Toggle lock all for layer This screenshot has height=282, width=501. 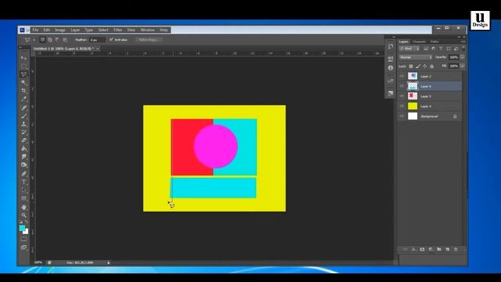(431, 66)
